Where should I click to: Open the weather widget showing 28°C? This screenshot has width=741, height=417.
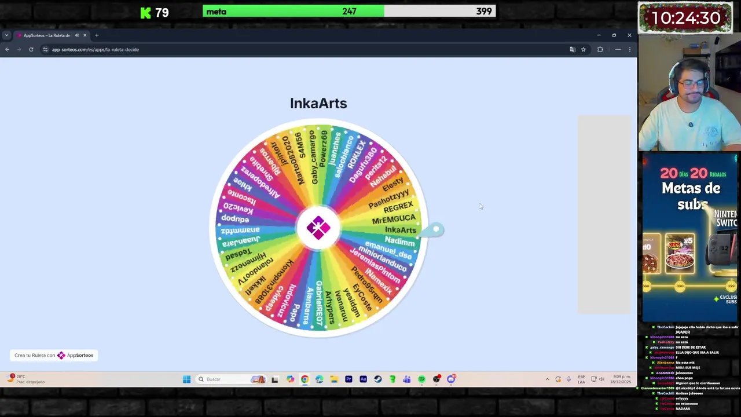[26, 379]
